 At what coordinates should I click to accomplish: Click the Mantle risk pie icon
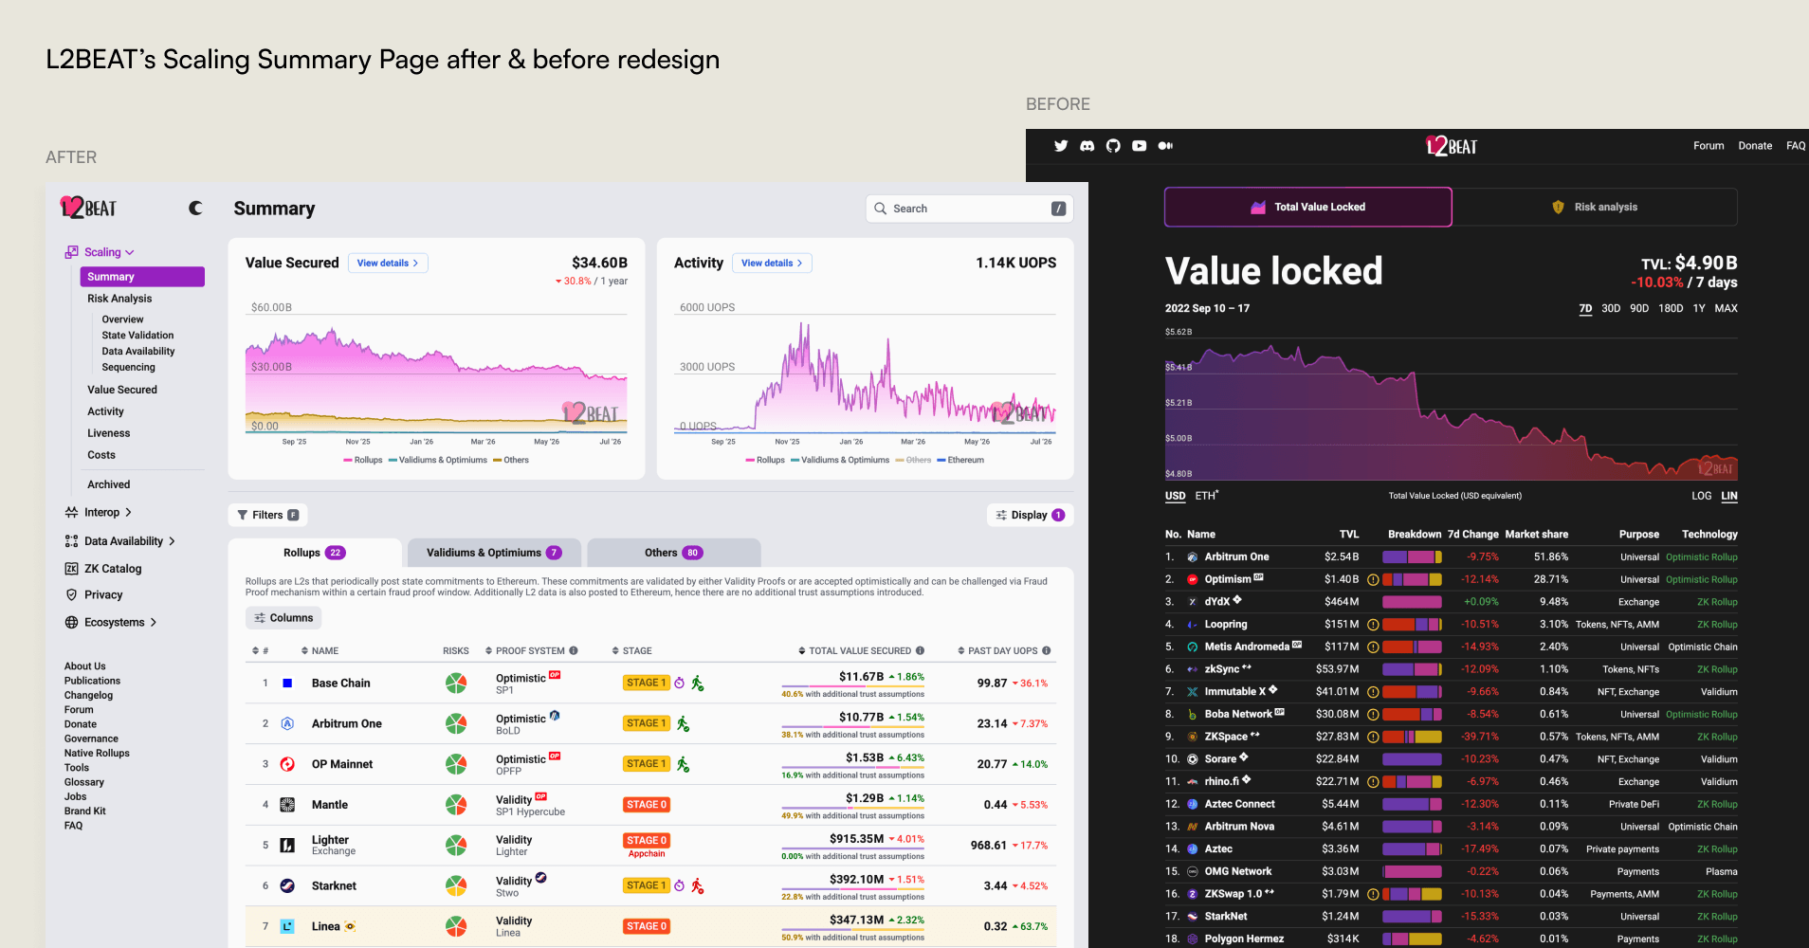pos(456,805)
